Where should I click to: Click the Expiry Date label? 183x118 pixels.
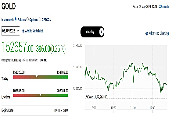tap(7, 110)
